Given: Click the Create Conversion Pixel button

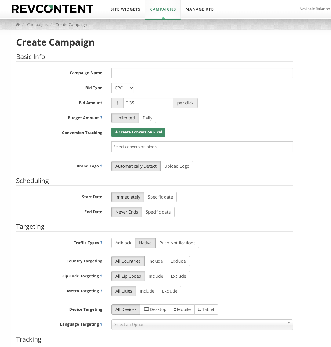Looking at the screenshot, I should tap(138, 132).
